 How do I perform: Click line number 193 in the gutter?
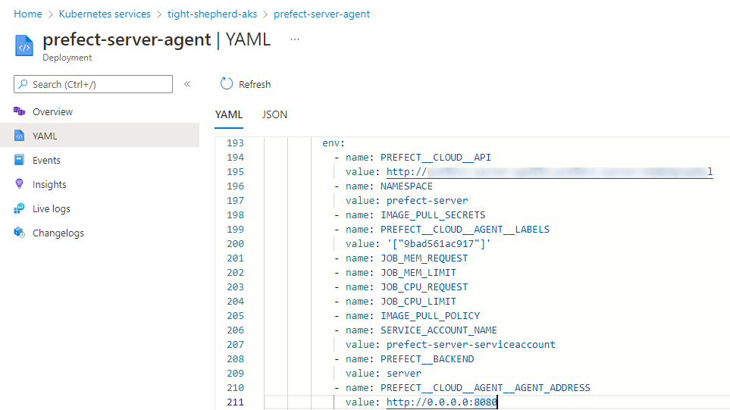235,143
